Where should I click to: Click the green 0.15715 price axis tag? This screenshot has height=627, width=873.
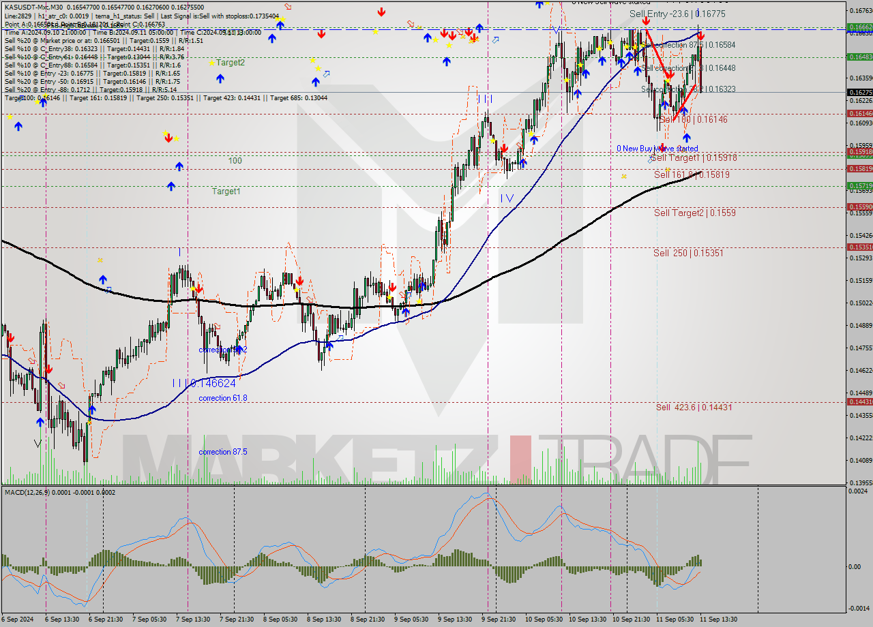[x=859, y=185]
